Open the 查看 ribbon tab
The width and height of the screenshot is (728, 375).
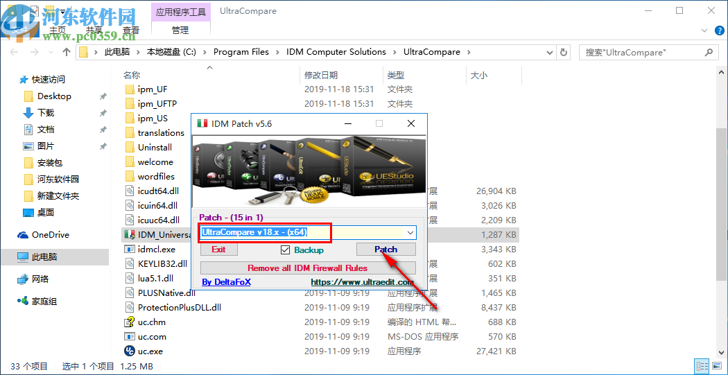pos(131,30)
